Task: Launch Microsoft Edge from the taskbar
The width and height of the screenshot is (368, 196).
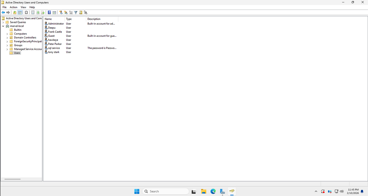Action: point(213,191)
